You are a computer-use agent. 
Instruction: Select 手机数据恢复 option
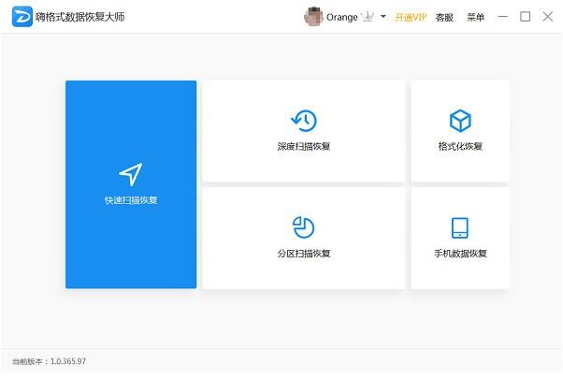460,253
